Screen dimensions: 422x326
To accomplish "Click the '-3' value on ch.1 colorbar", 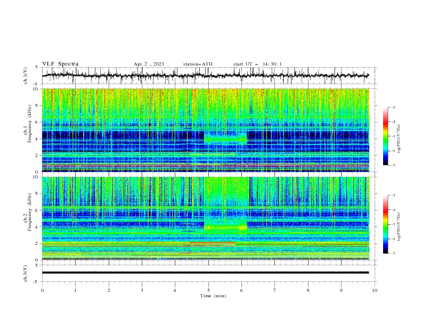I will [x=393, y=107].
